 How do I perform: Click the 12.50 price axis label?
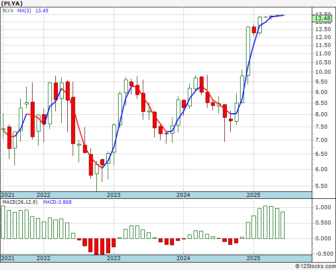coord(323,29)
